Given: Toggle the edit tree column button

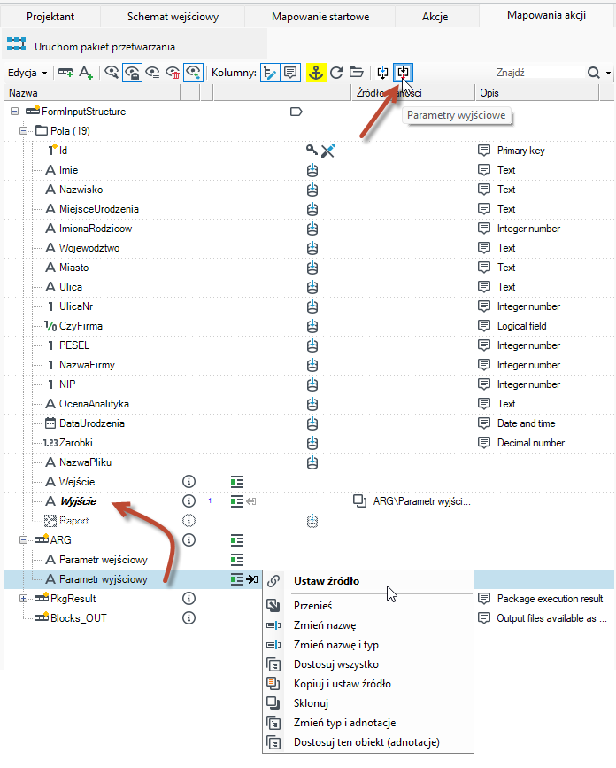Looking at the screenshot, I should coord(270,73).
